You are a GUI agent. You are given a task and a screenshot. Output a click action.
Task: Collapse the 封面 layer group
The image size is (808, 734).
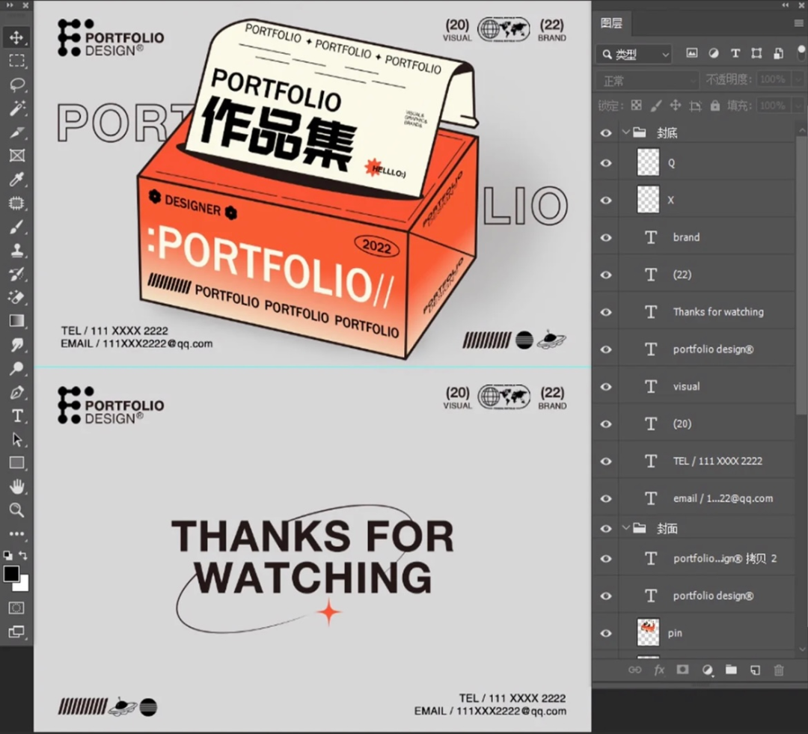(625, 528)
